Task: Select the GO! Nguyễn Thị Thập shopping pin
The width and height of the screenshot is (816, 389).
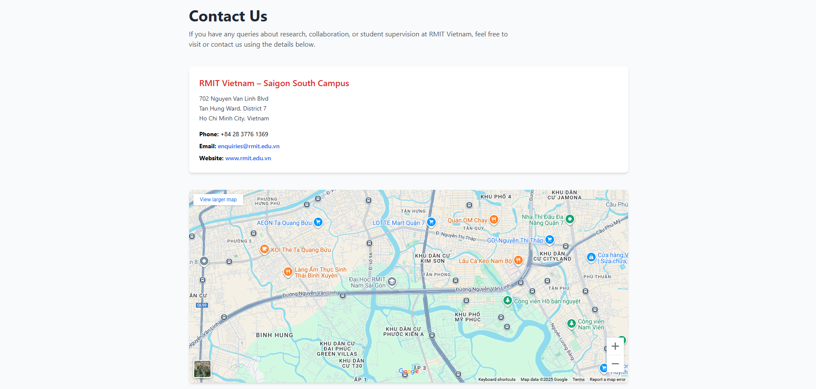Action: pyautogui.click(x=549, y=240)
